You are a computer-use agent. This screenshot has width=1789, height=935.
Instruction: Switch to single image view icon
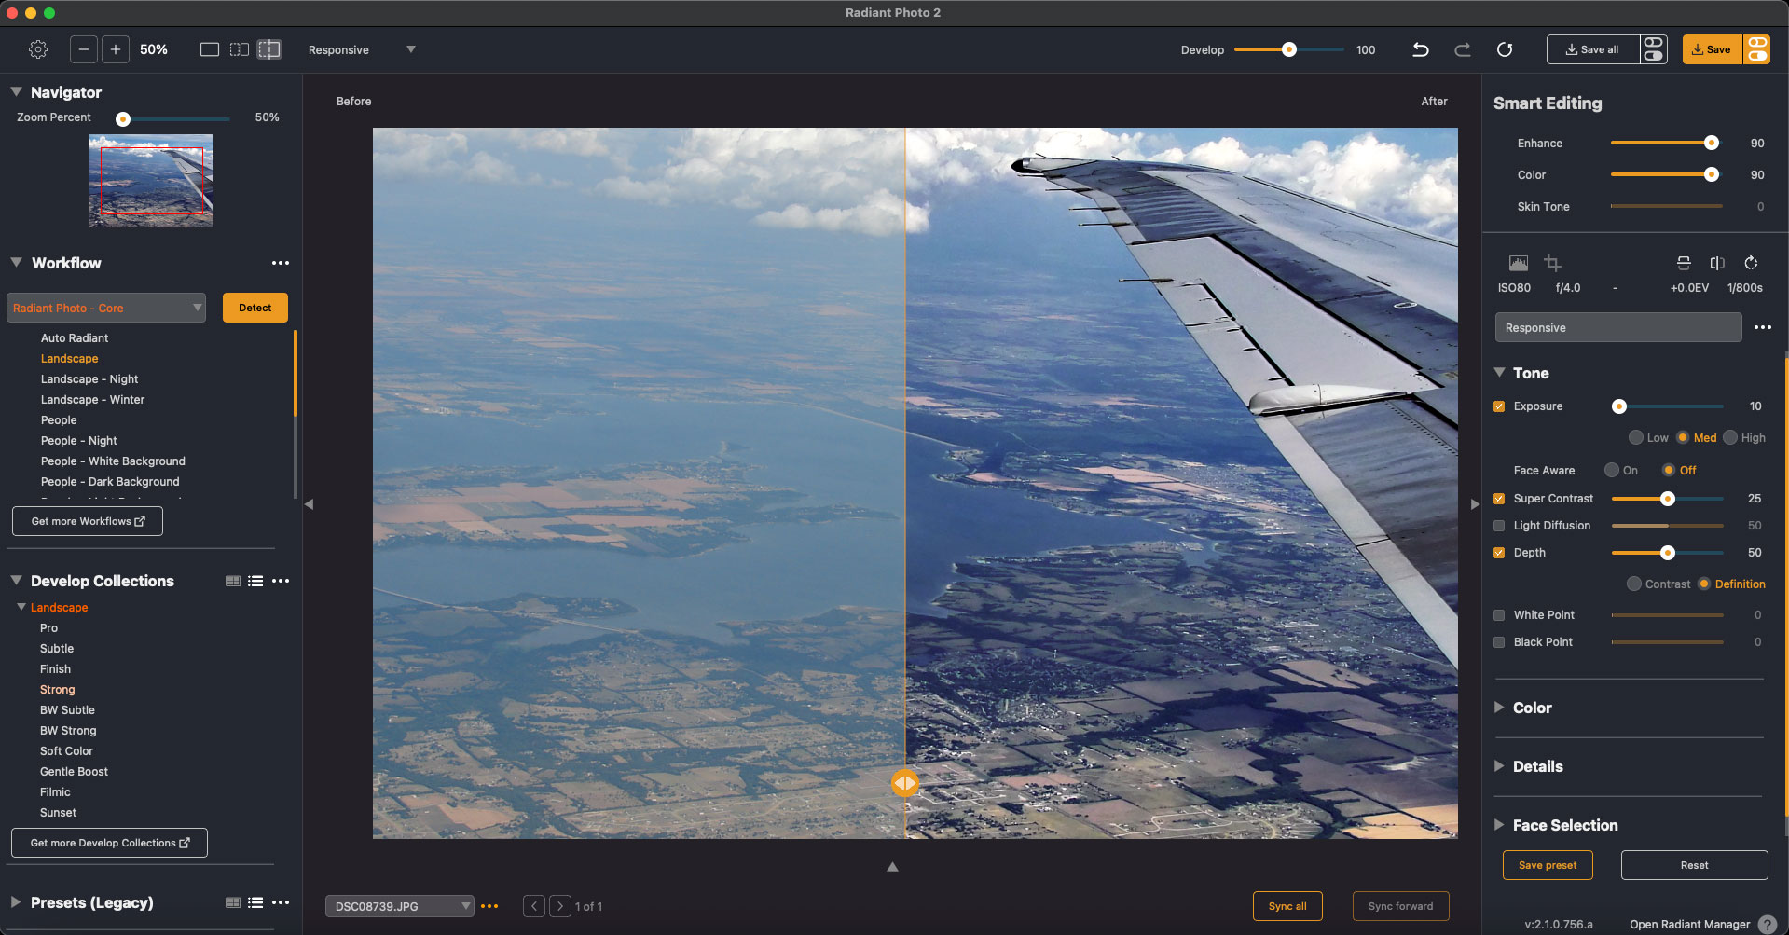pos(210,49)
